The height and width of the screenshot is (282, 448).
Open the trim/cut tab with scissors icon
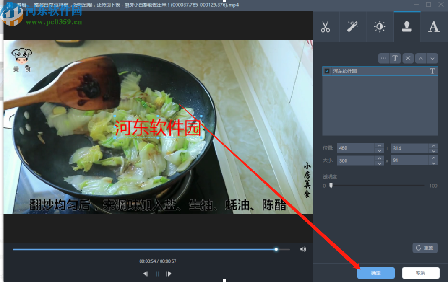coord(326,26)
